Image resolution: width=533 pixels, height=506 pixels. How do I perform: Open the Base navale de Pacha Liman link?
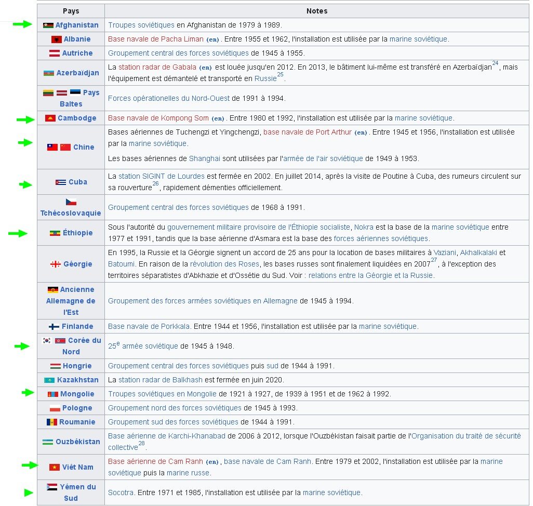[x=156, y=39]
